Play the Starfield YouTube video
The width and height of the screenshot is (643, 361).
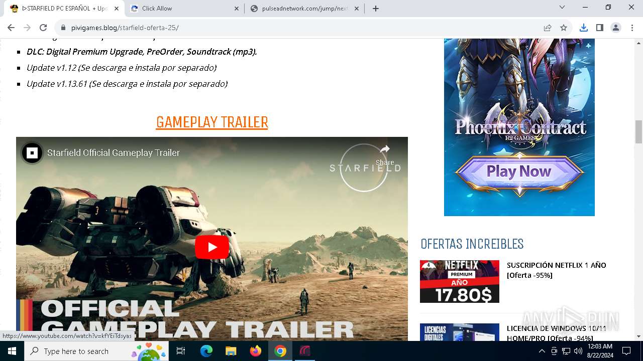[x=212, y=247]
